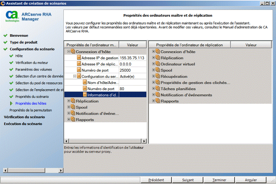Click the Récupération folder icon
Viewport: 276px width, 184px height.
click(157, 76)
